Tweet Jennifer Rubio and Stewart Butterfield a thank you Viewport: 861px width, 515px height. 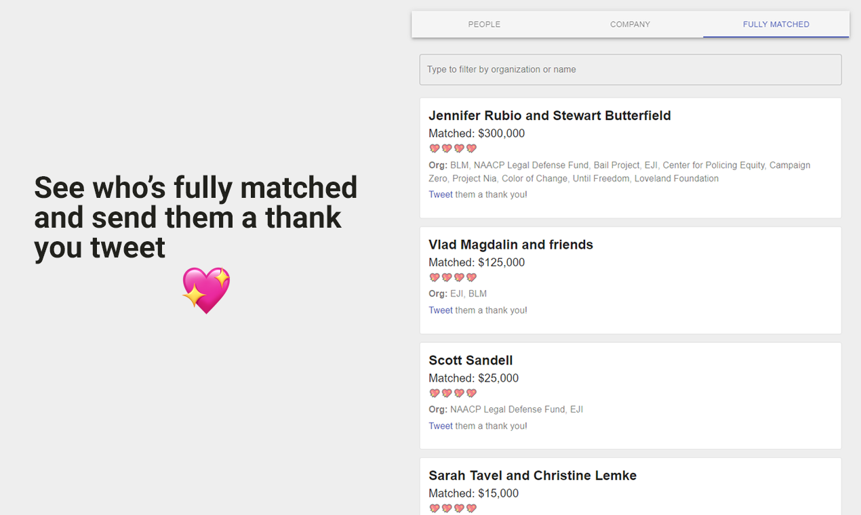pyautogui.click(x=441, y=194)
